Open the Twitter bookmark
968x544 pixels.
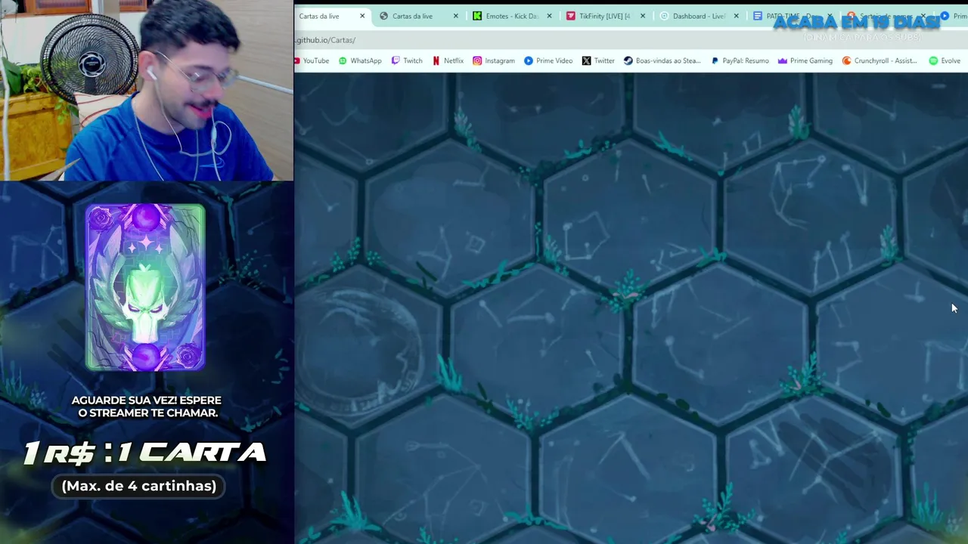point(598,60)
